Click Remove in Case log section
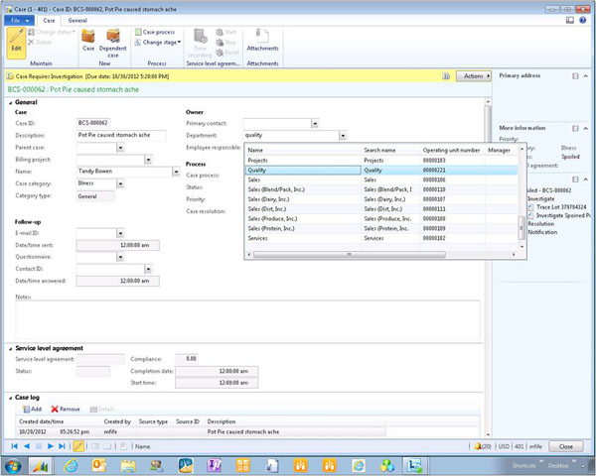596x476 pixels. coord(66,409)
